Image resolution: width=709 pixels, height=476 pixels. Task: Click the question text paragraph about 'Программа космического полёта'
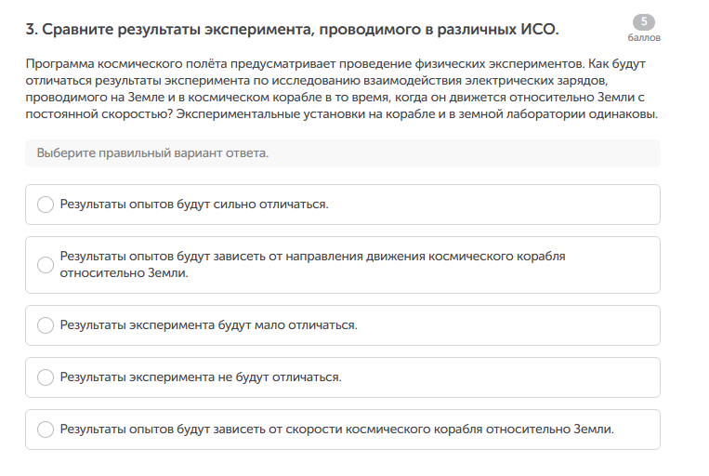tap(342, 91)
